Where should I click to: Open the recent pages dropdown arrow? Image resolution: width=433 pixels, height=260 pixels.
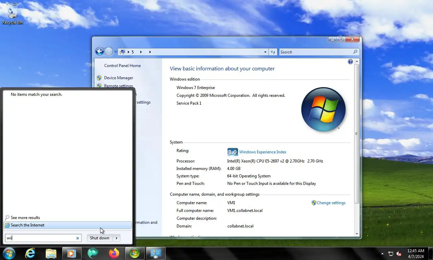pyautogui.click(x=116, y=52)
